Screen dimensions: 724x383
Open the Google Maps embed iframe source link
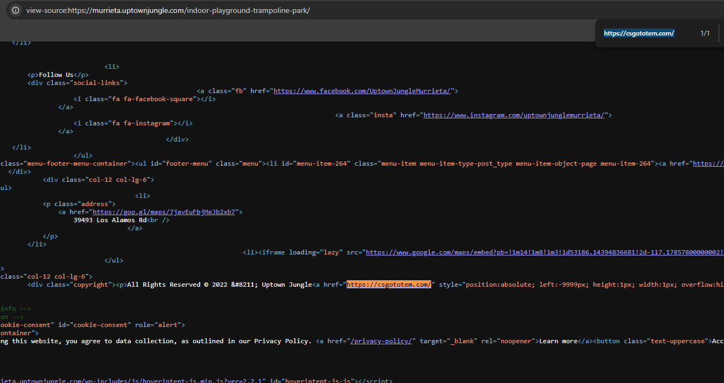(x=545, y=252)
